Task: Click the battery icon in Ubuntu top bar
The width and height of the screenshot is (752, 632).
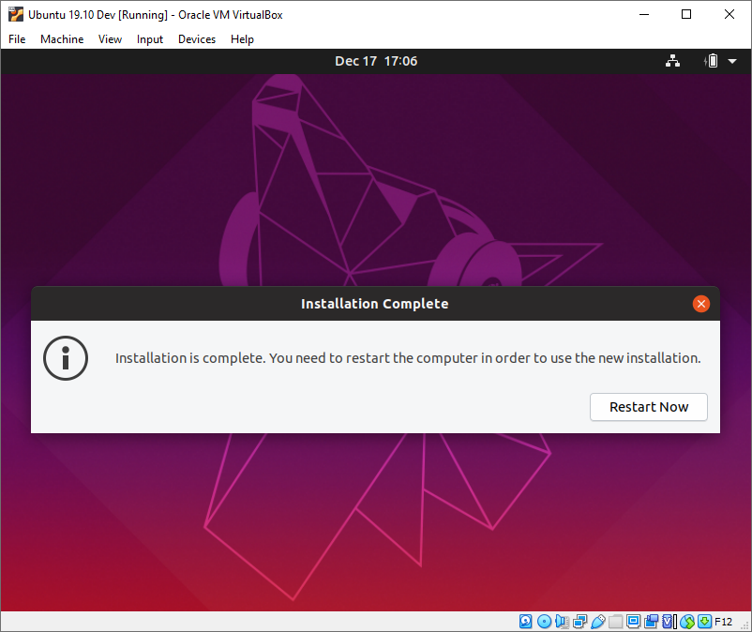Action: 712,61
